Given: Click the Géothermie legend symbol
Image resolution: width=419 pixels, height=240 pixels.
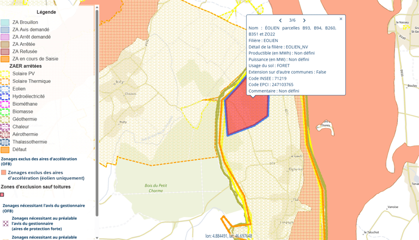Looking at the screenshot, I should [5, 119].
